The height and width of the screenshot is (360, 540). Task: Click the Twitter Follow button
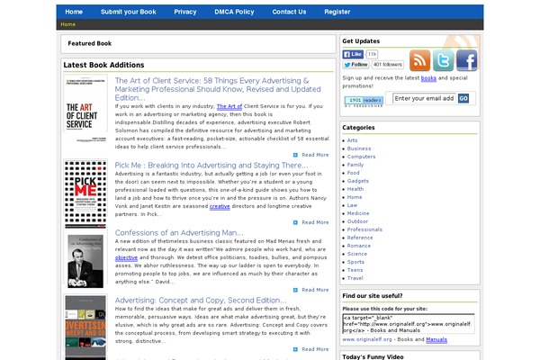point(355,65)
